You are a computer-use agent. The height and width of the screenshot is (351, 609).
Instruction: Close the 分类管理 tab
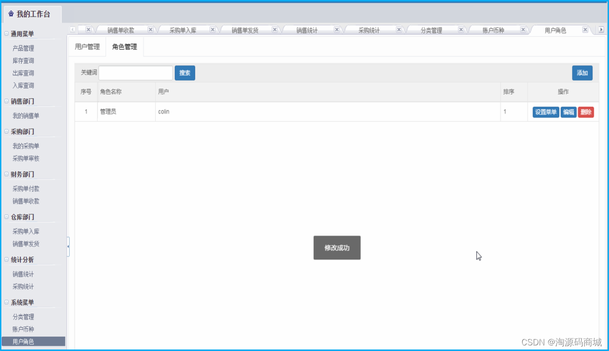[x=461, y=29]
